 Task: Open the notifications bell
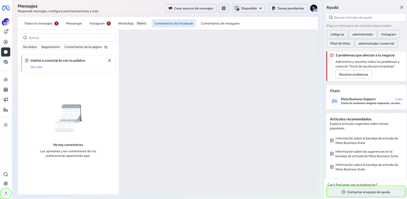click(6, 32)
